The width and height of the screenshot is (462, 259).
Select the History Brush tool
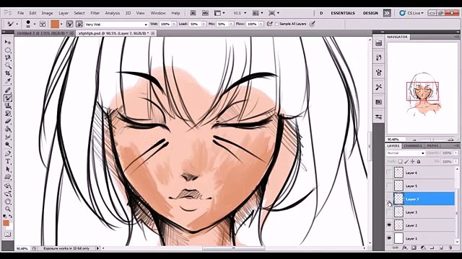coord(8,114)
